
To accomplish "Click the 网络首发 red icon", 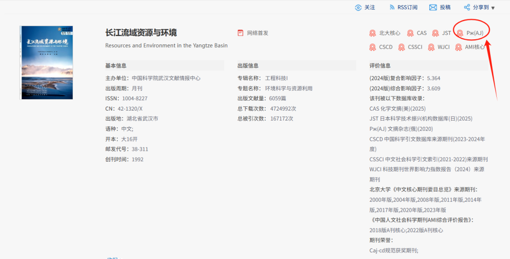I will (240, 33).
